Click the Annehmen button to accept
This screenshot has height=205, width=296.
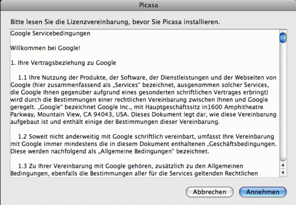click(x=262, y=192)
